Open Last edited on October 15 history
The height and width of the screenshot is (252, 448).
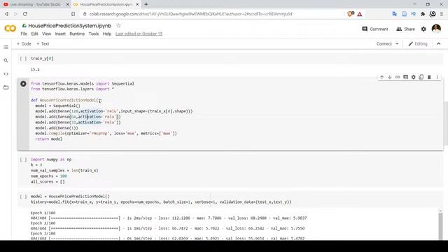click(139, 34)
